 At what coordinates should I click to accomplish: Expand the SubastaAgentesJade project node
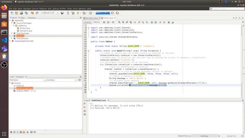coord(10,41)
